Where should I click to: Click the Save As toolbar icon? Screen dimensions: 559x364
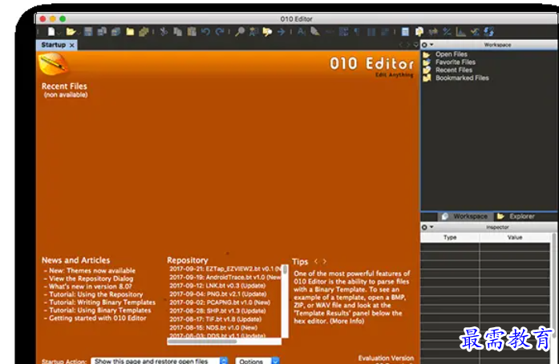(102, 32)
